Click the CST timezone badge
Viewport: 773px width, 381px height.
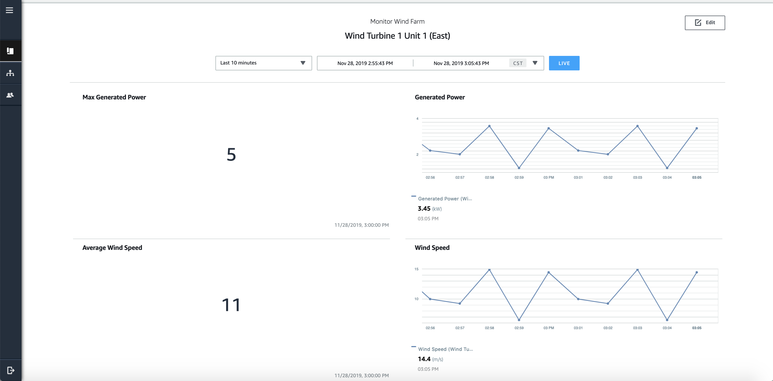coord(518,63)
